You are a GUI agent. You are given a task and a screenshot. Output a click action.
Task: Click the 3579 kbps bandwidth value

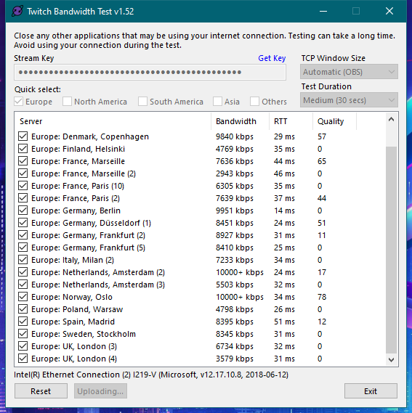[235, 359]
